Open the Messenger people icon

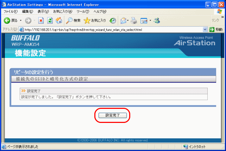point(157,21)
